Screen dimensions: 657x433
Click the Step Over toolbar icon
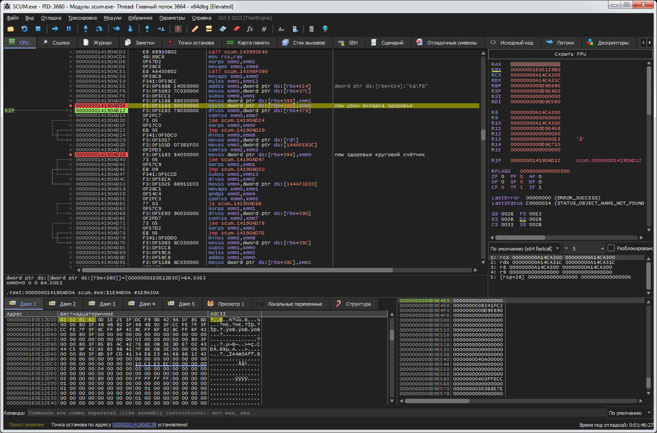coord(99,29)
